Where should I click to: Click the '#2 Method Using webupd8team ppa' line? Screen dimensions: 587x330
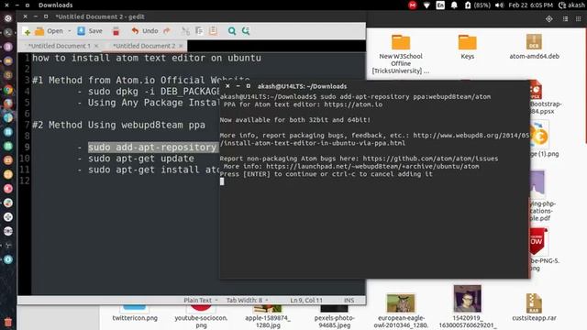[x=118, y=125]
